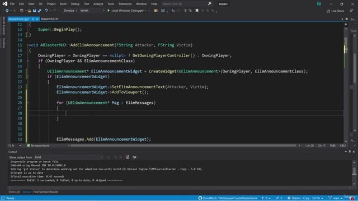Click the Save All icon
Screen dimensions: 358x201
[40, 11]
